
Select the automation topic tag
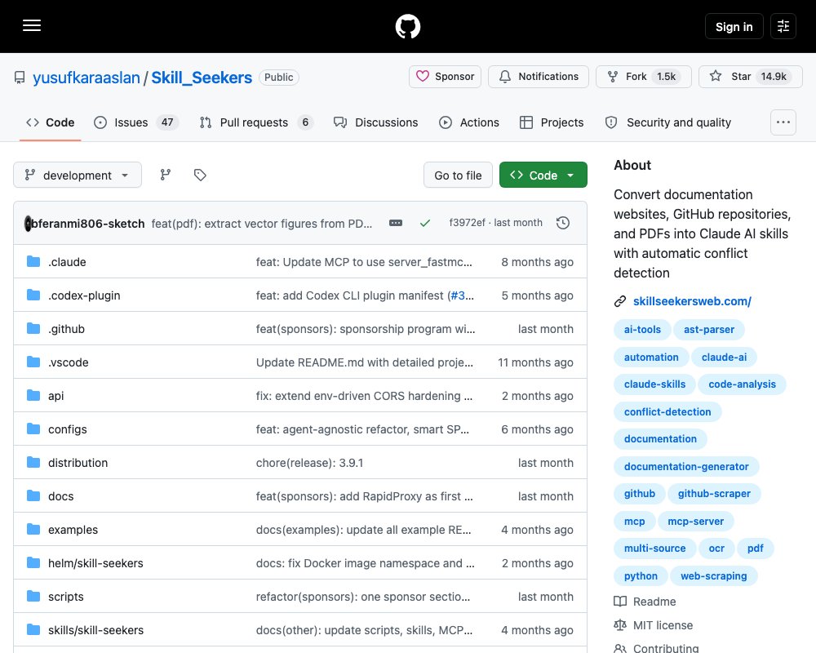pyautogui.click(x=651, y=358)
